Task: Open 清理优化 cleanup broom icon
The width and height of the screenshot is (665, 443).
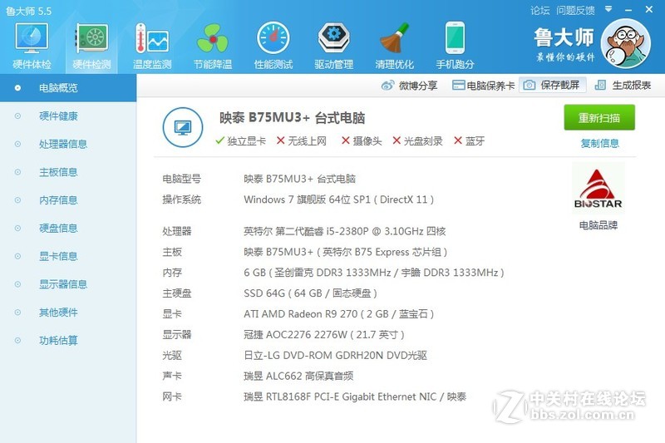Action: click(394, 47)
